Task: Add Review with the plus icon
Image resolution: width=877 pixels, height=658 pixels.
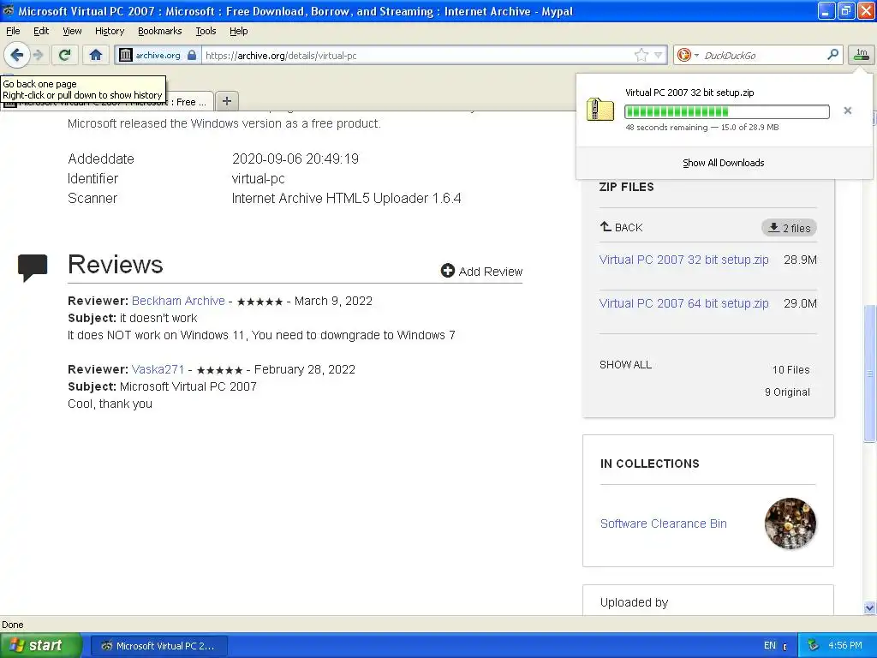Action: tap(481, 272)
